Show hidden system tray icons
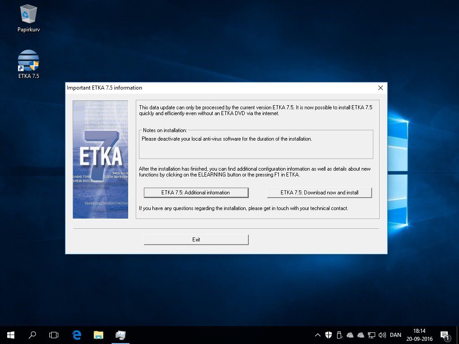 coord(318,335)
